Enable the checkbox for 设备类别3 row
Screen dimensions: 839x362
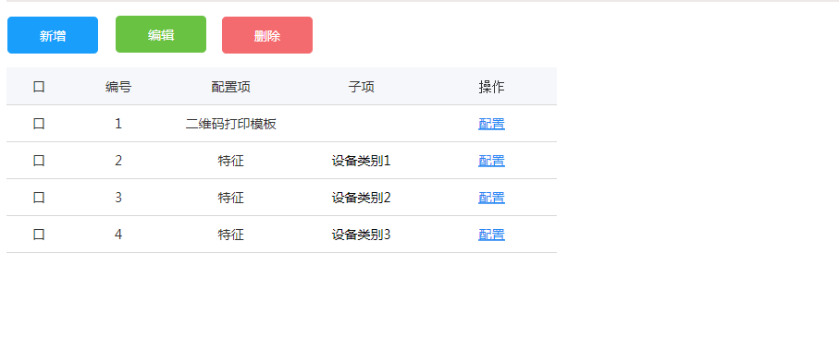click(x=39, y=235)
